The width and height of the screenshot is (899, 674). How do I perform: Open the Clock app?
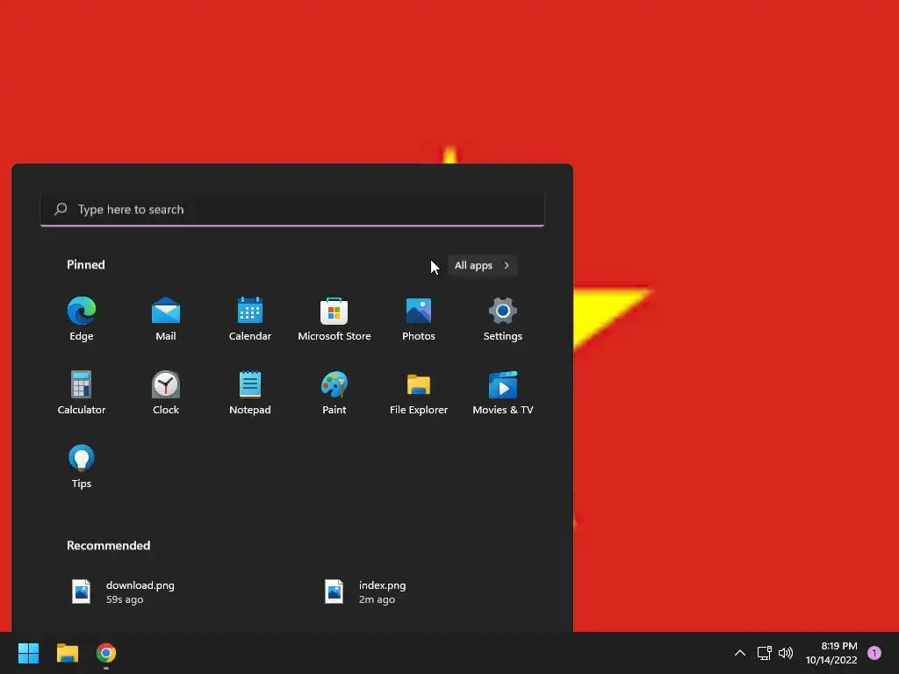coord(166,392)
